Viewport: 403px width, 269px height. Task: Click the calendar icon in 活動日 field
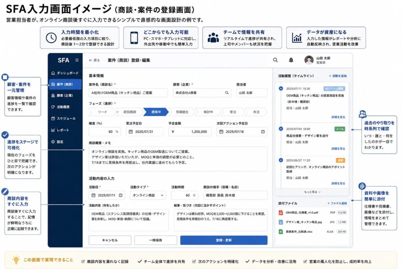[93, 195]
